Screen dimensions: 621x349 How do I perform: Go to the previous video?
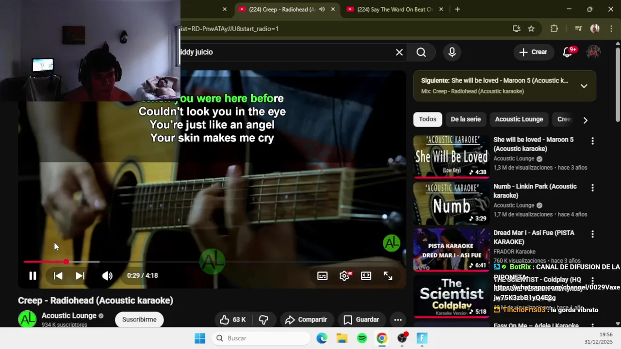click(58, 276)
